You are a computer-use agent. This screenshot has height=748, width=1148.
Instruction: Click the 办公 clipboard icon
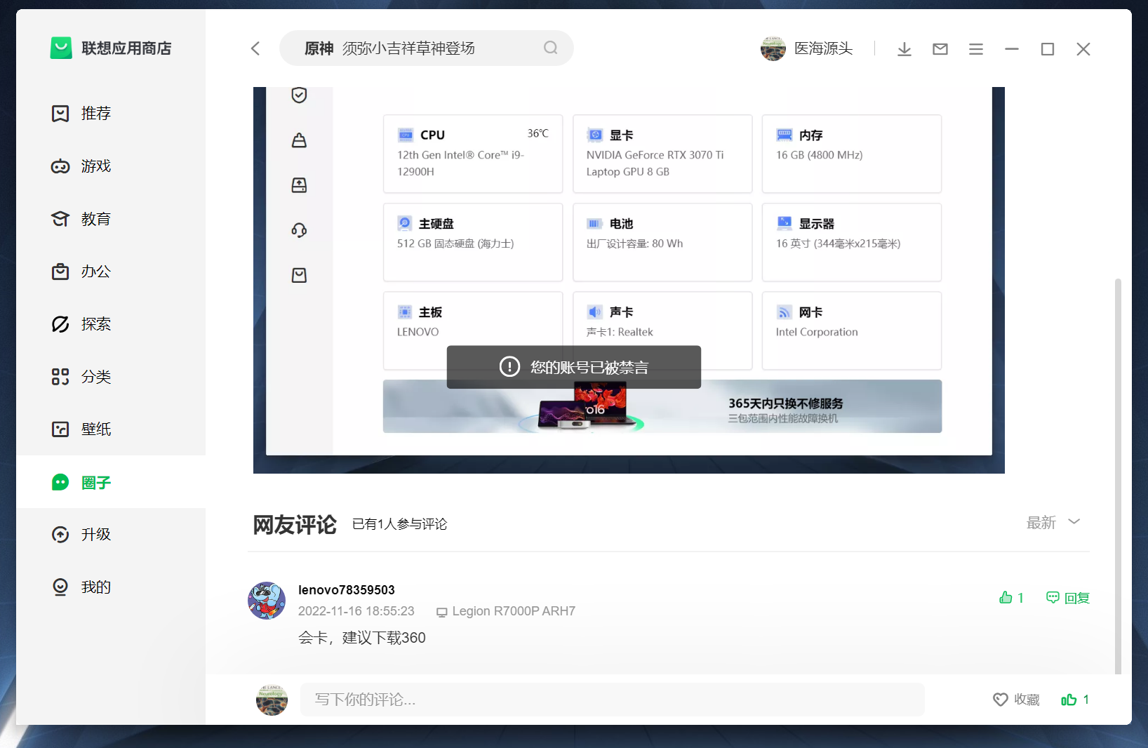point(60,272)
